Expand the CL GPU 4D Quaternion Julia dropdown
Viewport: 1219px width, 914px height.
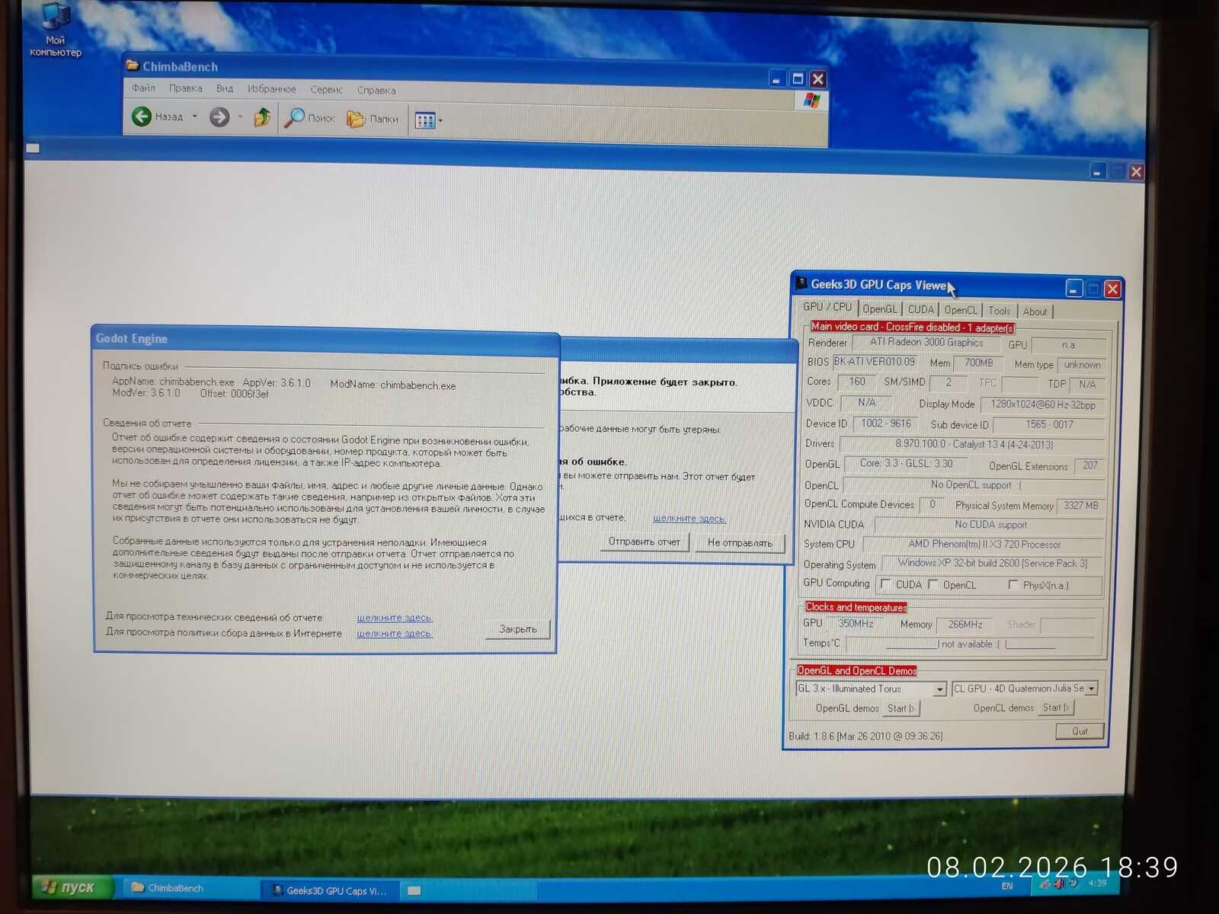[x=1091, y=689]
